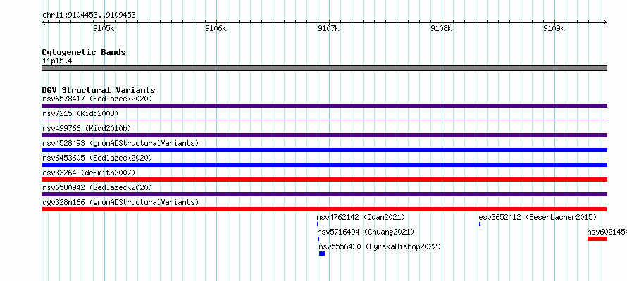Image resolution: width=627 pixels, height=281 pixels.
Task: Click the nsv6580942 (Sedlazeck2020) label
Action: [x=97, y=187]
